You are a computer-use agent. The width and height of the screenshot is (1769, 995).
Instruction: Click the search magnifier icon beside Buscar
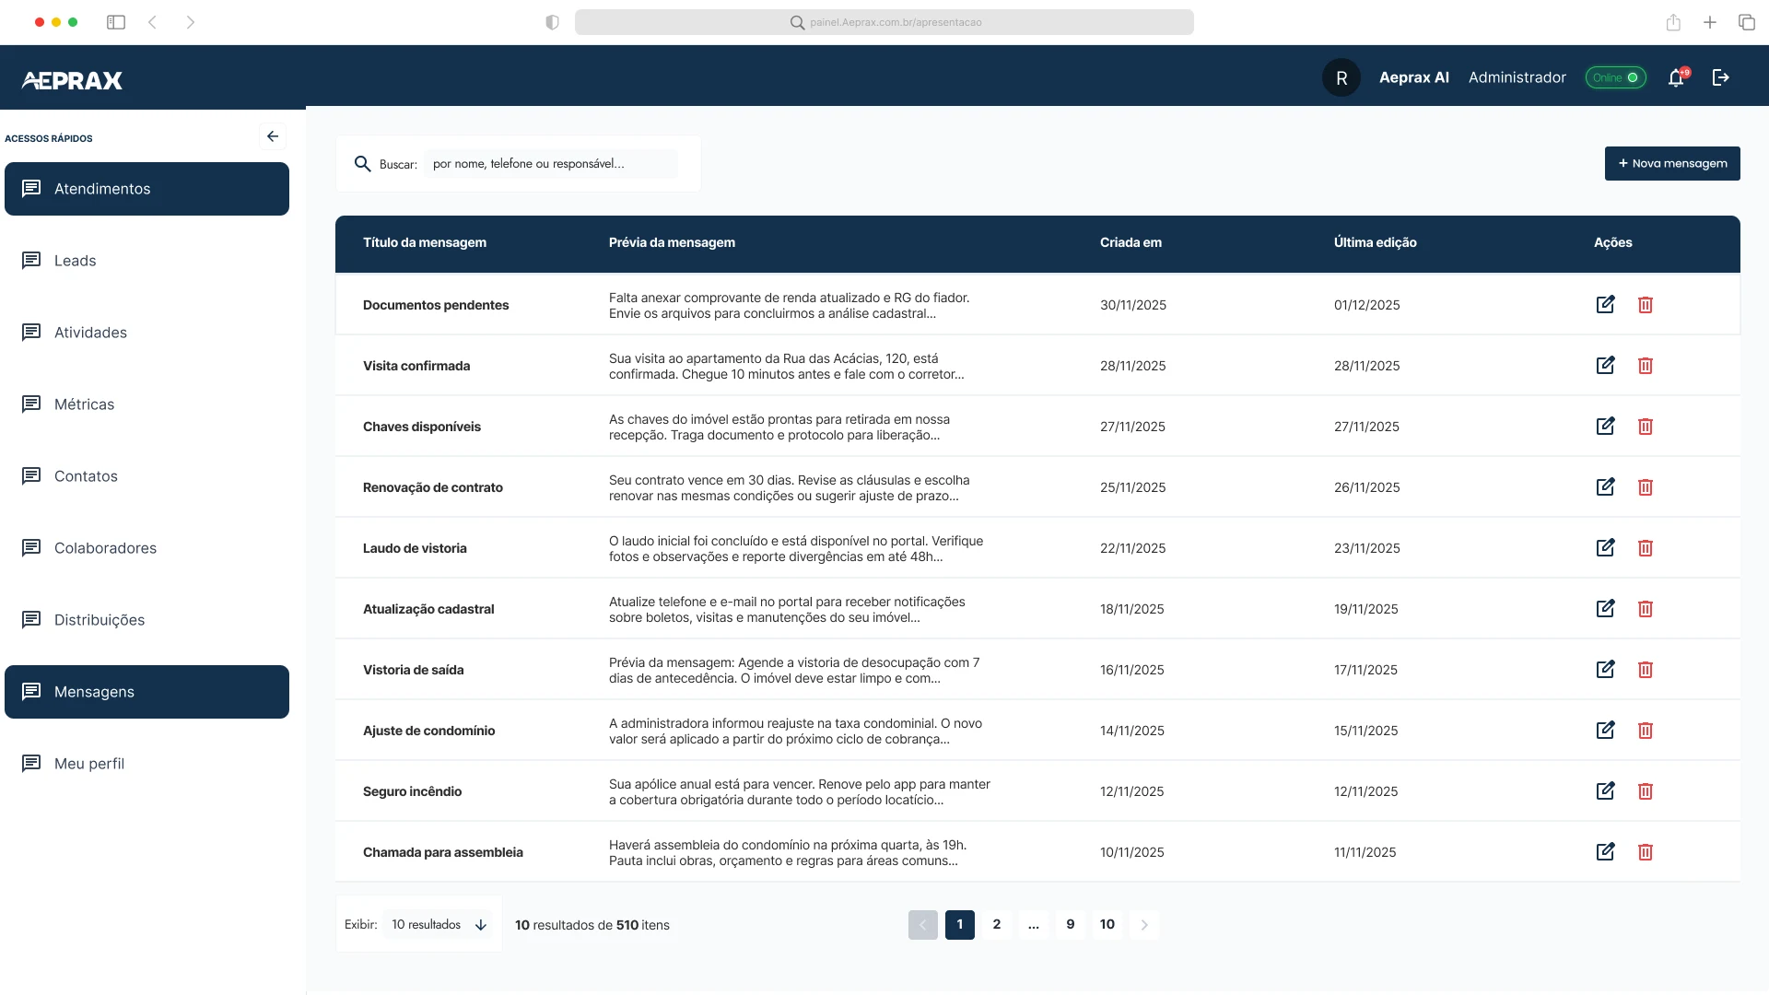[x=363, y=164]
